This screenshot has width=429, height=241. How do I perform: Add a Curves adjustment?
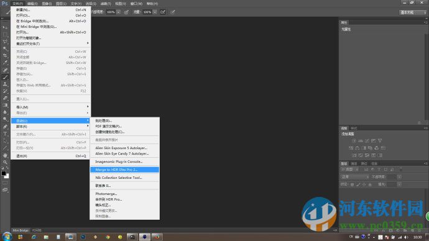coord(367,141)
